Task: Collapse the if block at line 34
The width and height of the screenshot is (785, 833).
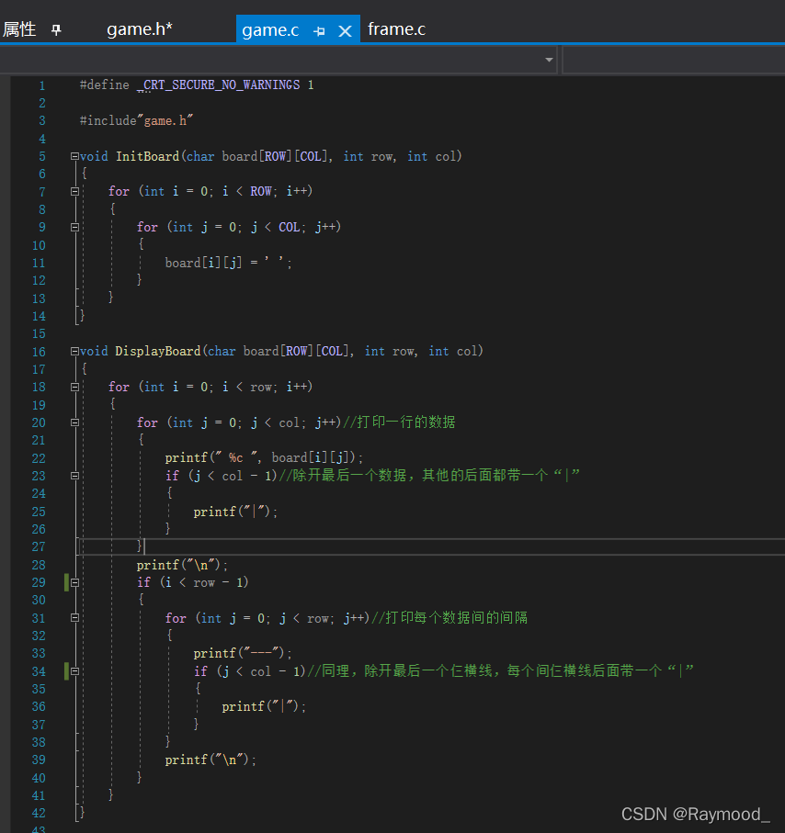Action: pyautogui.click(x=75, y=671)
